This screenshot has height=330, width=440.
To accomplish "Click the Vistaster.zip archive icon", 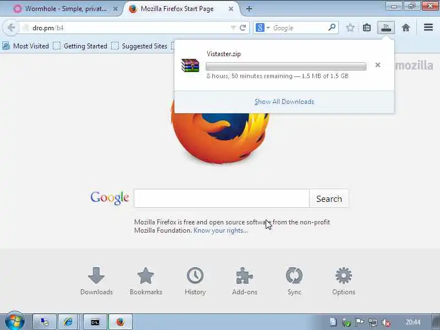I will pyautogui.click(x=190, y=65).
